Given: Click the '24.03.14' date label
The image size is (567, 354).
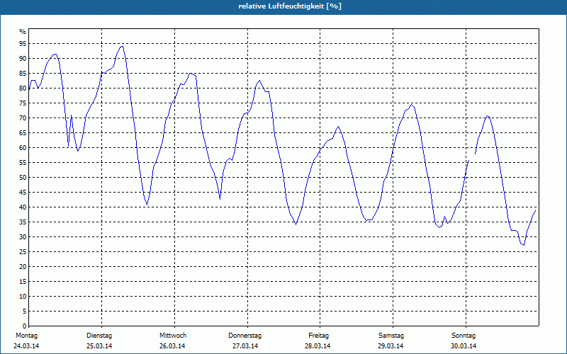Looking at the screenshot, I should [26, 346].
